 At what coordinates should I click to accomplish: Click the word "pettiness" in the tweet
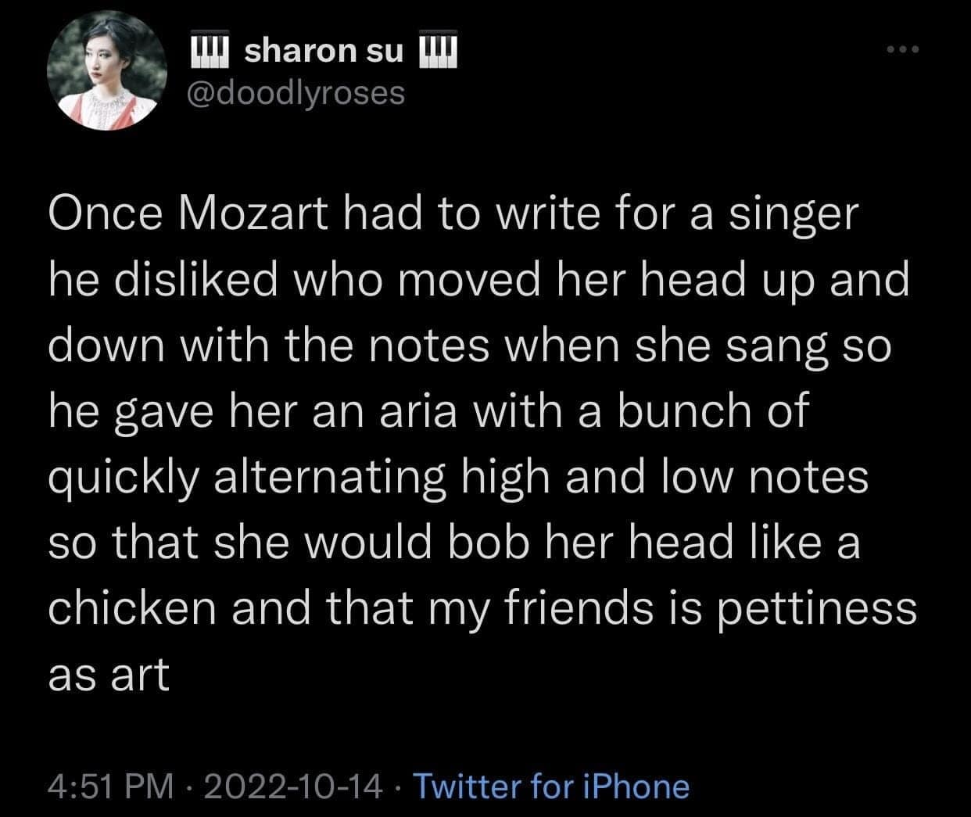[815, 608]
